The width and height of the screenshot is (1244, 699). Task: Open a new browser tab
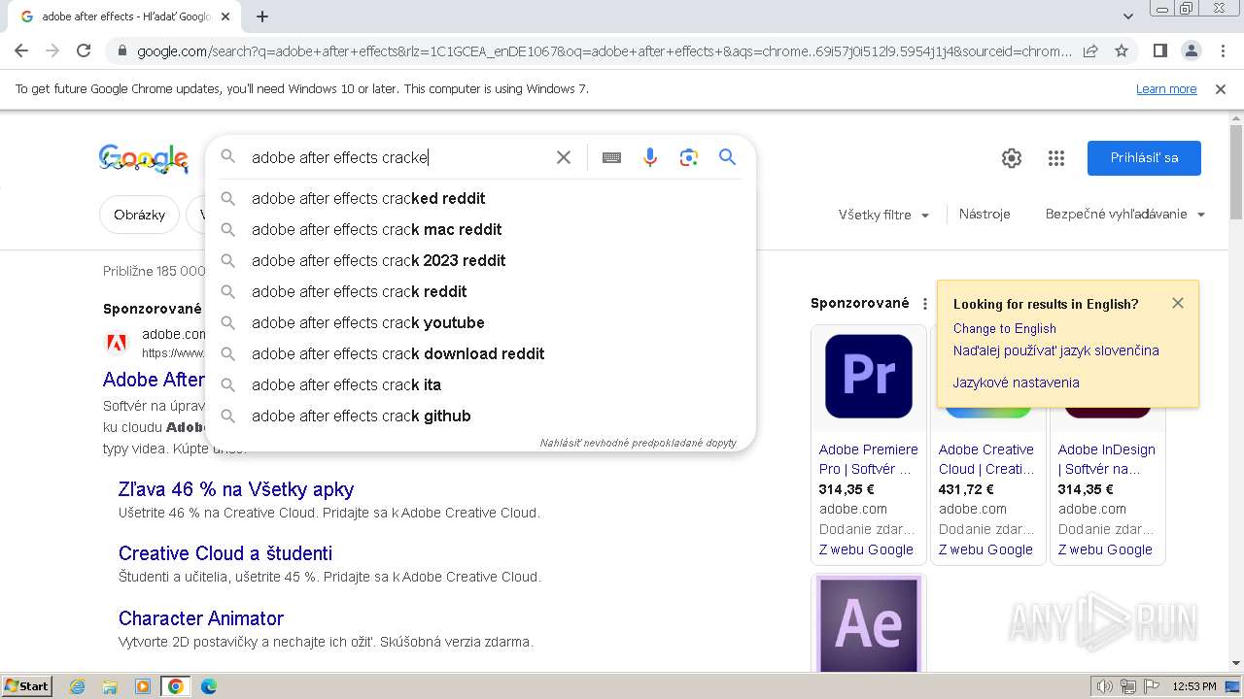tap(262, 17)
